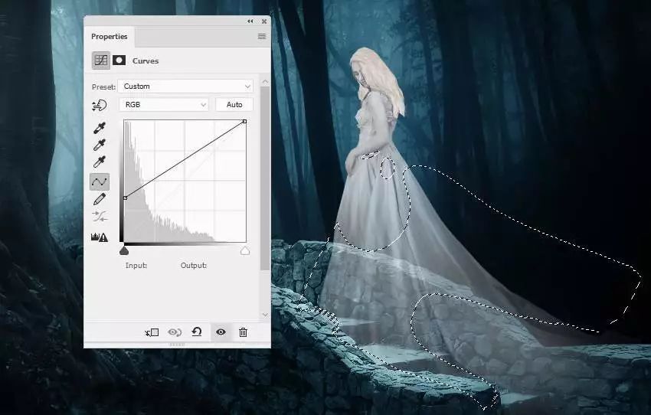The width and height of the screenshot is (651, 415).
Task: Click the histogram warning recalculate icon
Action: click(x=100, y=237)
